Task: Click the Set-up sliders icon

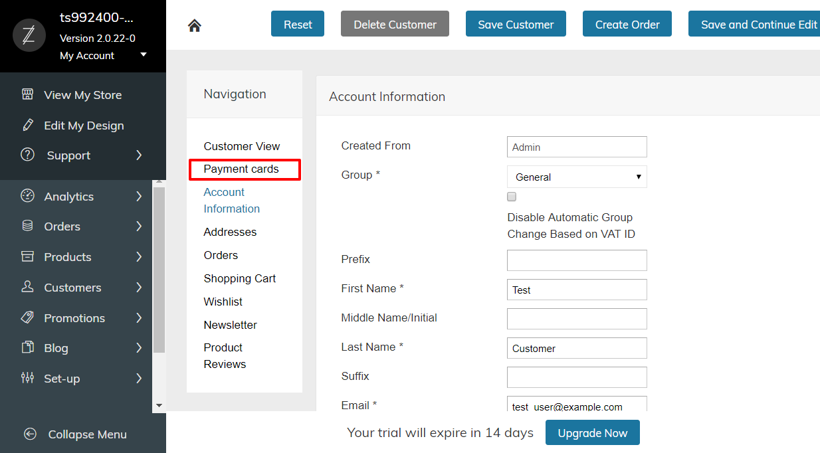Action: [27, 378]
